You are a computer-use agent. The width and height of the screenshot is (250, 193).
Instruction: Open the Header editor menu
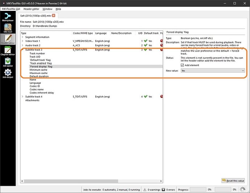tap(31, 9)
